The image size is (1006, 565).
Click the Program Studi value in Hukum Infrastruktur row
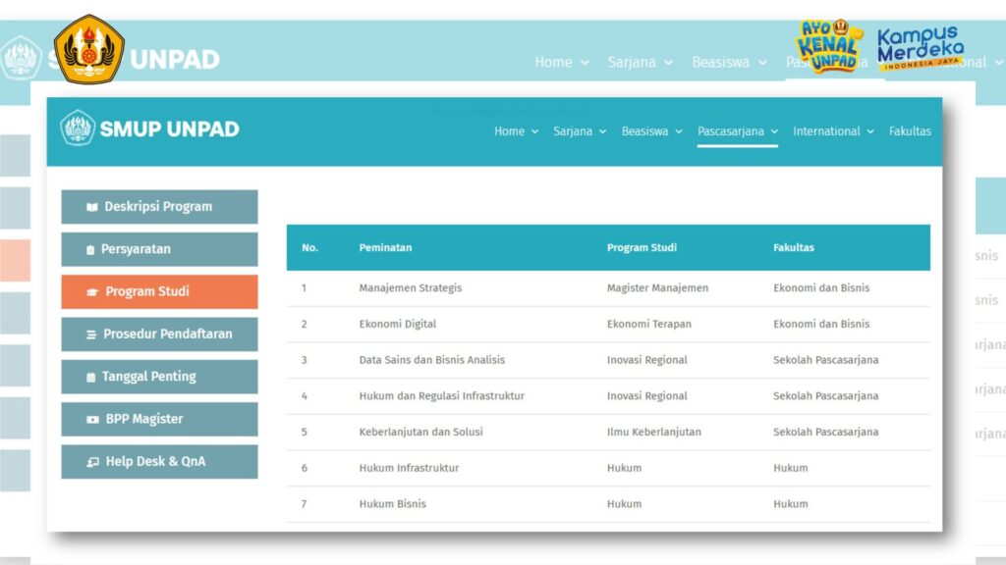click(x=624, y=468)
